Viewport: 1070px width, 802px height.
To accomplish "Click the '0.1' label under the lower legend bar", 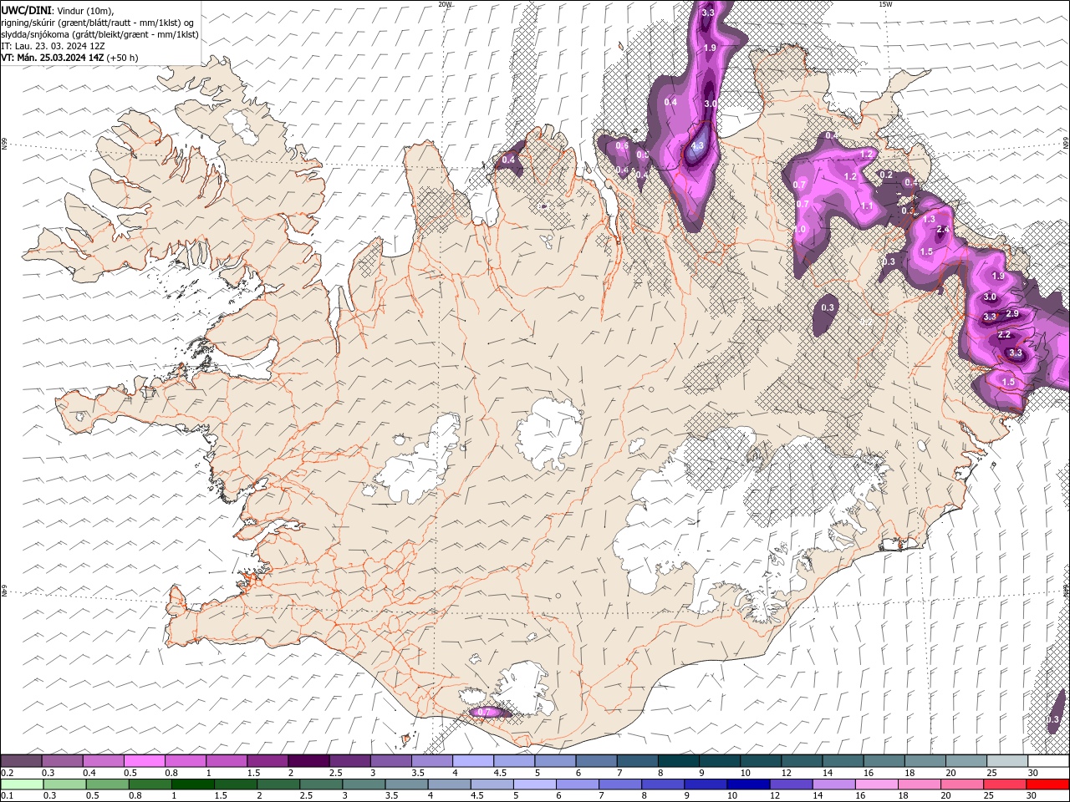I will 7,795.
